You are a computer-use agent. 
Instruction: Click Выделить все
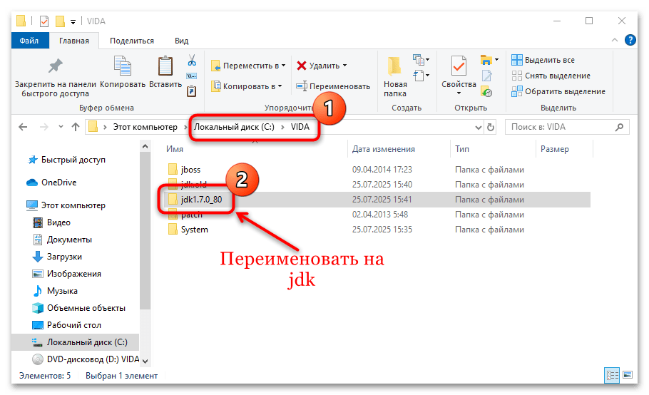pyautogui.click(x=543, y=60)
